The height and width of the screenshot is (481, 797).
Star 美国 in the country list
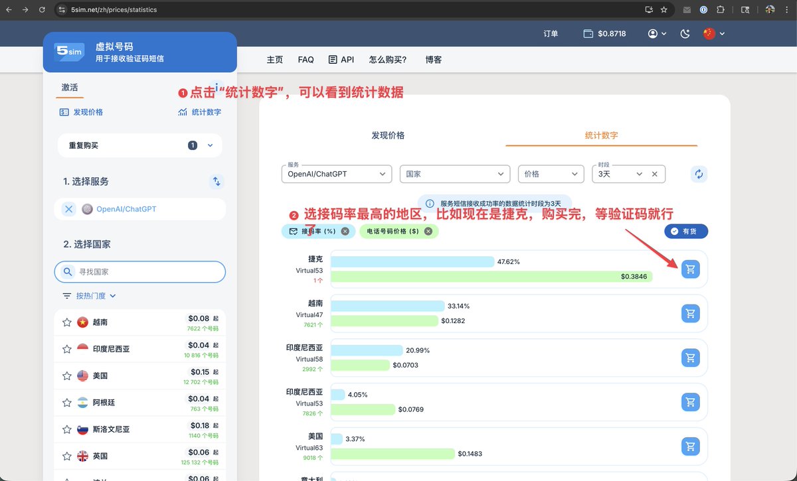tap(66, 376)
